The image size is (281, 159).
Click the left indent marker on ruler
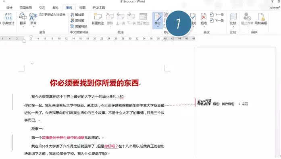[24, 41]
